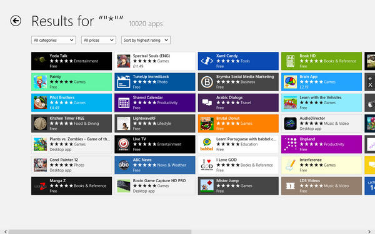Click the Shamsi Calendar grid icon
The width and height of the screenshot is (375, 234).
pyautogui.click(x=124, y=103)
